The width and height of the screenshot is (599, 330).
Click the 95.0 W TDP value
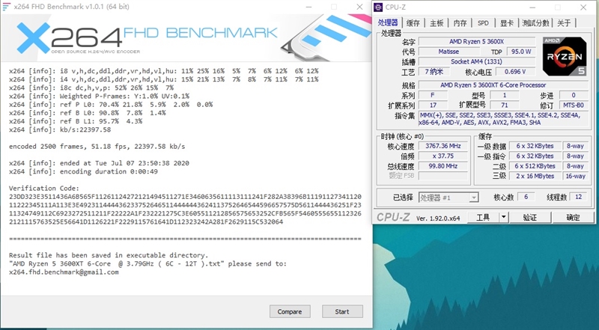tap(521, 52)
